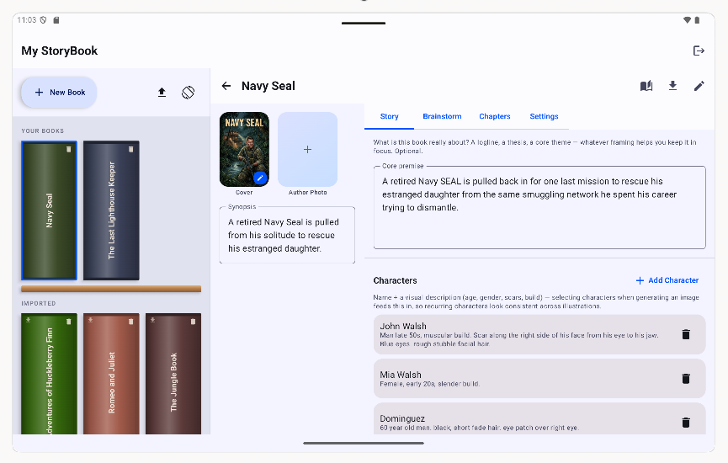Edit the Core premise text field
Image resolution: width=728 pixels, height=463 pixels.
(x=539, y=207)
